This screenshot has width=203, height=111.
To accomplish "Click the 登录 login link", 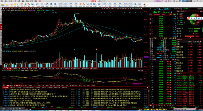I will point(169,1).
